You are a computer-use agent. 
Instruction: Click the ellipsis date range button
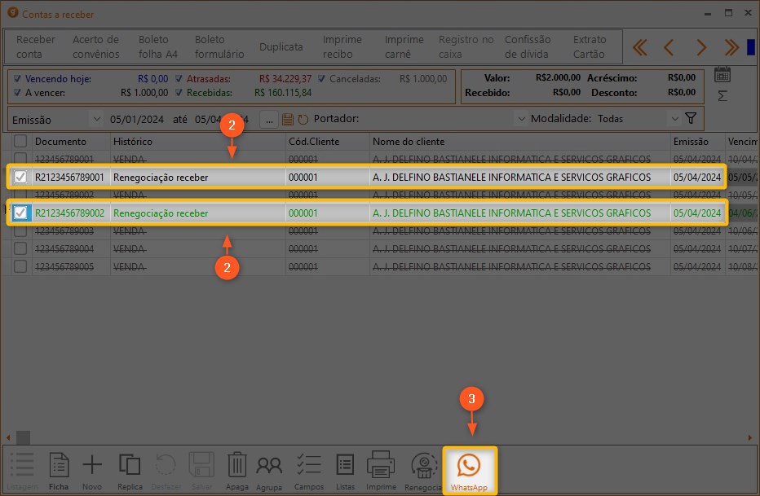[269, 119]
